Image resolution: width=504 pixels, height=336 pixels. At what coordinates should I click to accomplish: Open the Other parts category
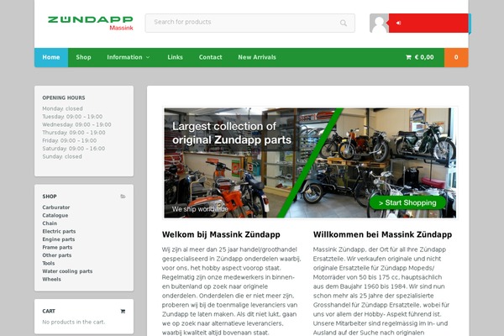click(57, 255)
